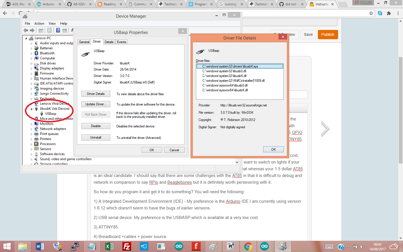The width and height of the screenshot is (403, 252).
Task: Expand the Processors node
Action: [31, 144]
